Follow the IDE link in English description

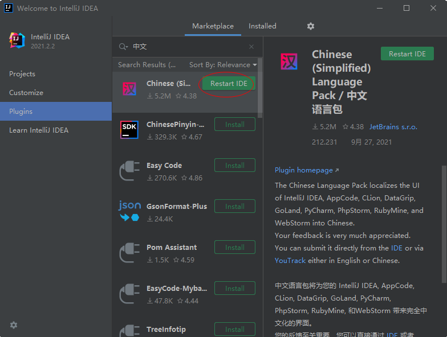tap(397, 248)
